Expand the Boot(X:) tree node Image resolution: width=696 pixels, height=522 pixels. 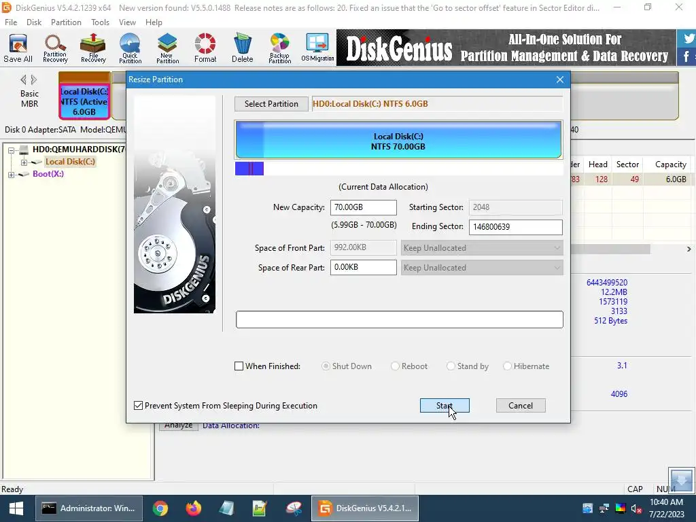pos(12,175)
